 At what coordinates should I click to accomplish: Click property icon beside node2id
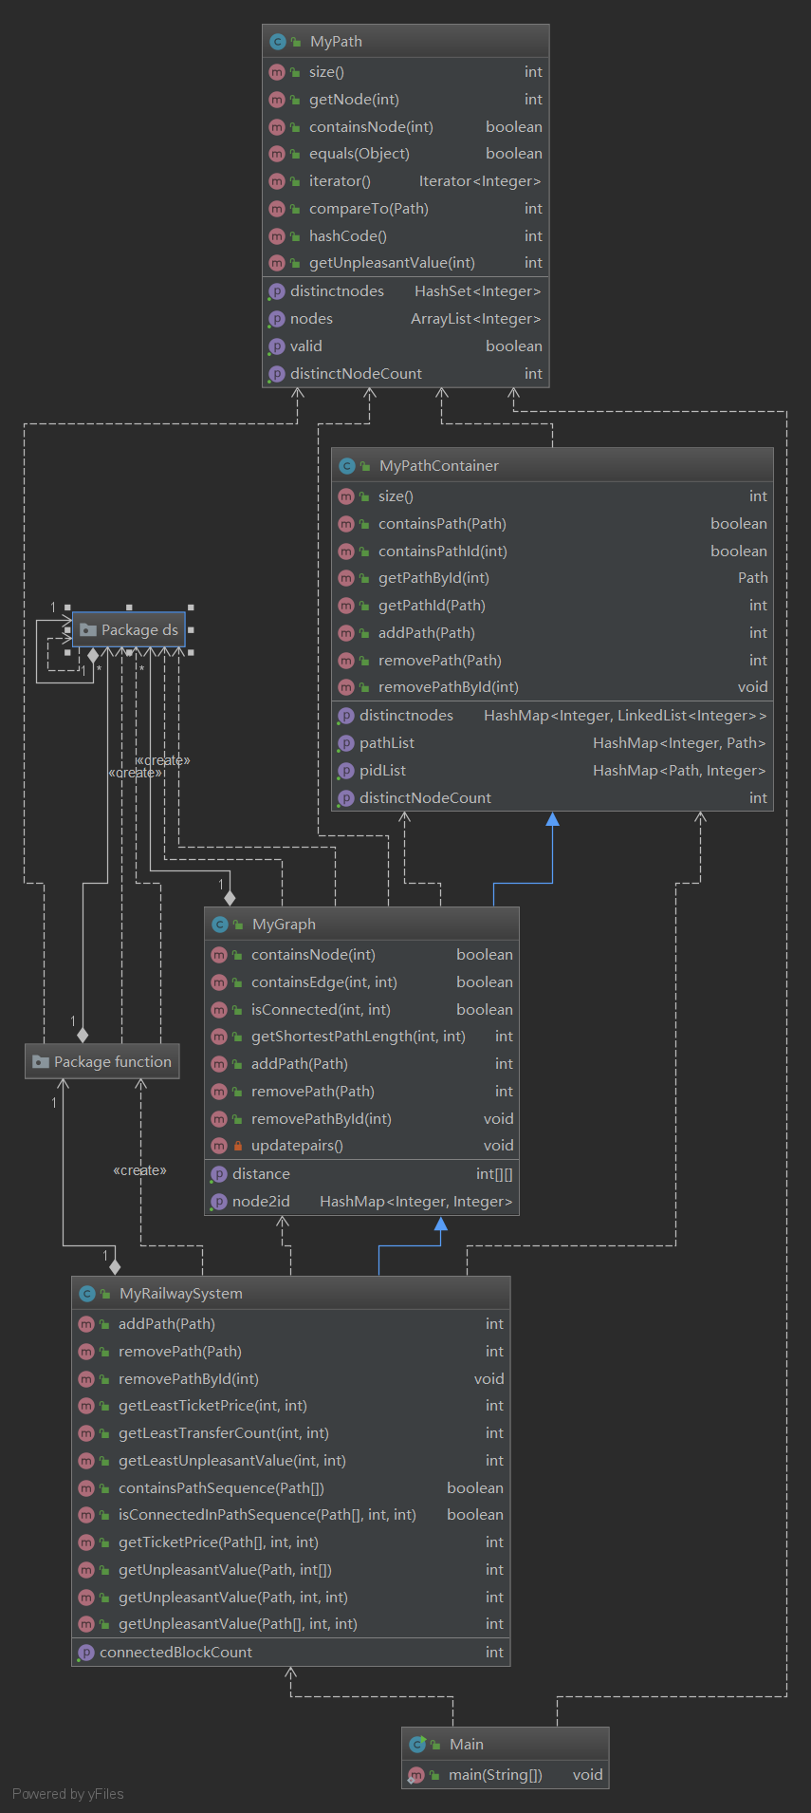(219, 1202)
